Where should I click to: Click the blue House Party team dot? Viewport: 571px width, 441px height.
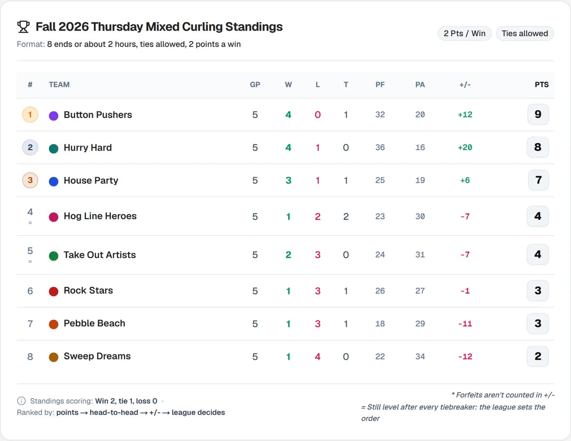(53, 182)
